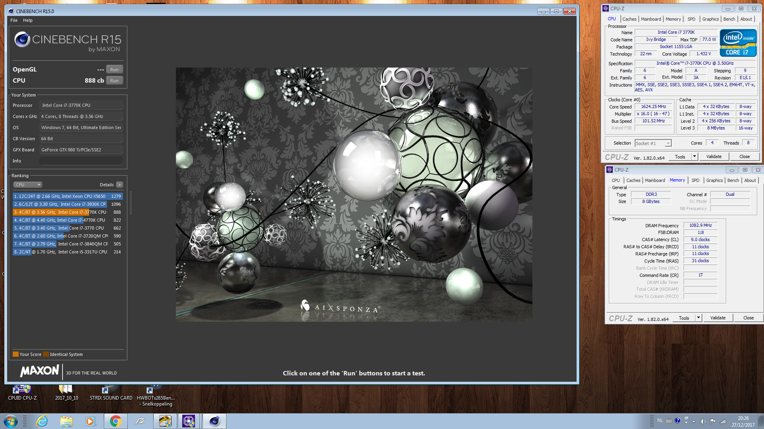Click the top CPU-Z window title icon
This screenshot has width=764, height=429.
(606, 8)
